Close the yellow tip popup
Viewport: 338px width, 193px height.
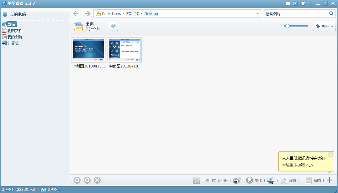tap(330, 155)
